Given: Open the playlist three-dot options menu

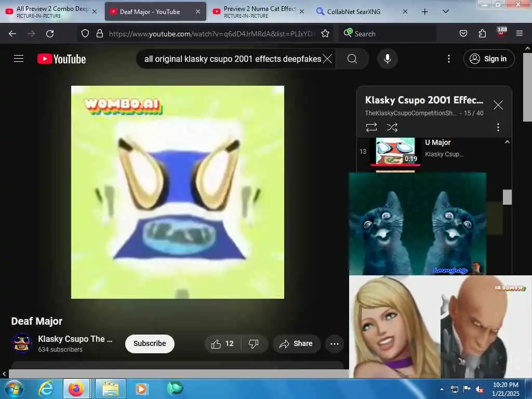Looking at the screenshot, I should pos(498,127).
